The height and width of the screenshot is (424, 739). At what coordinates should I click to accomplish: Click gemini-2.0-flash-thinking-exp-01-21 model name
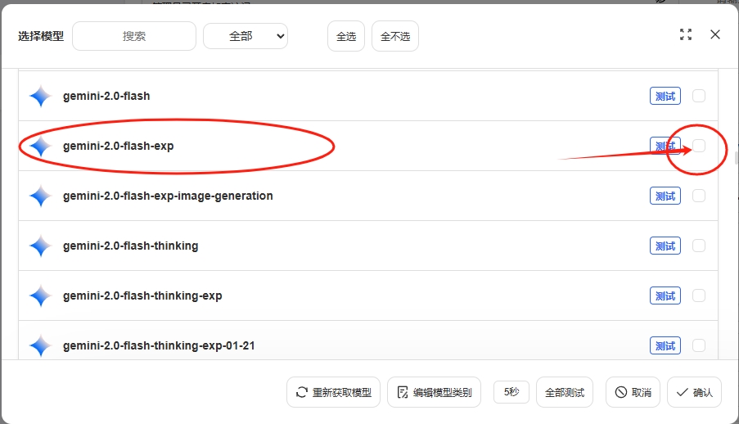pos(159,346)
